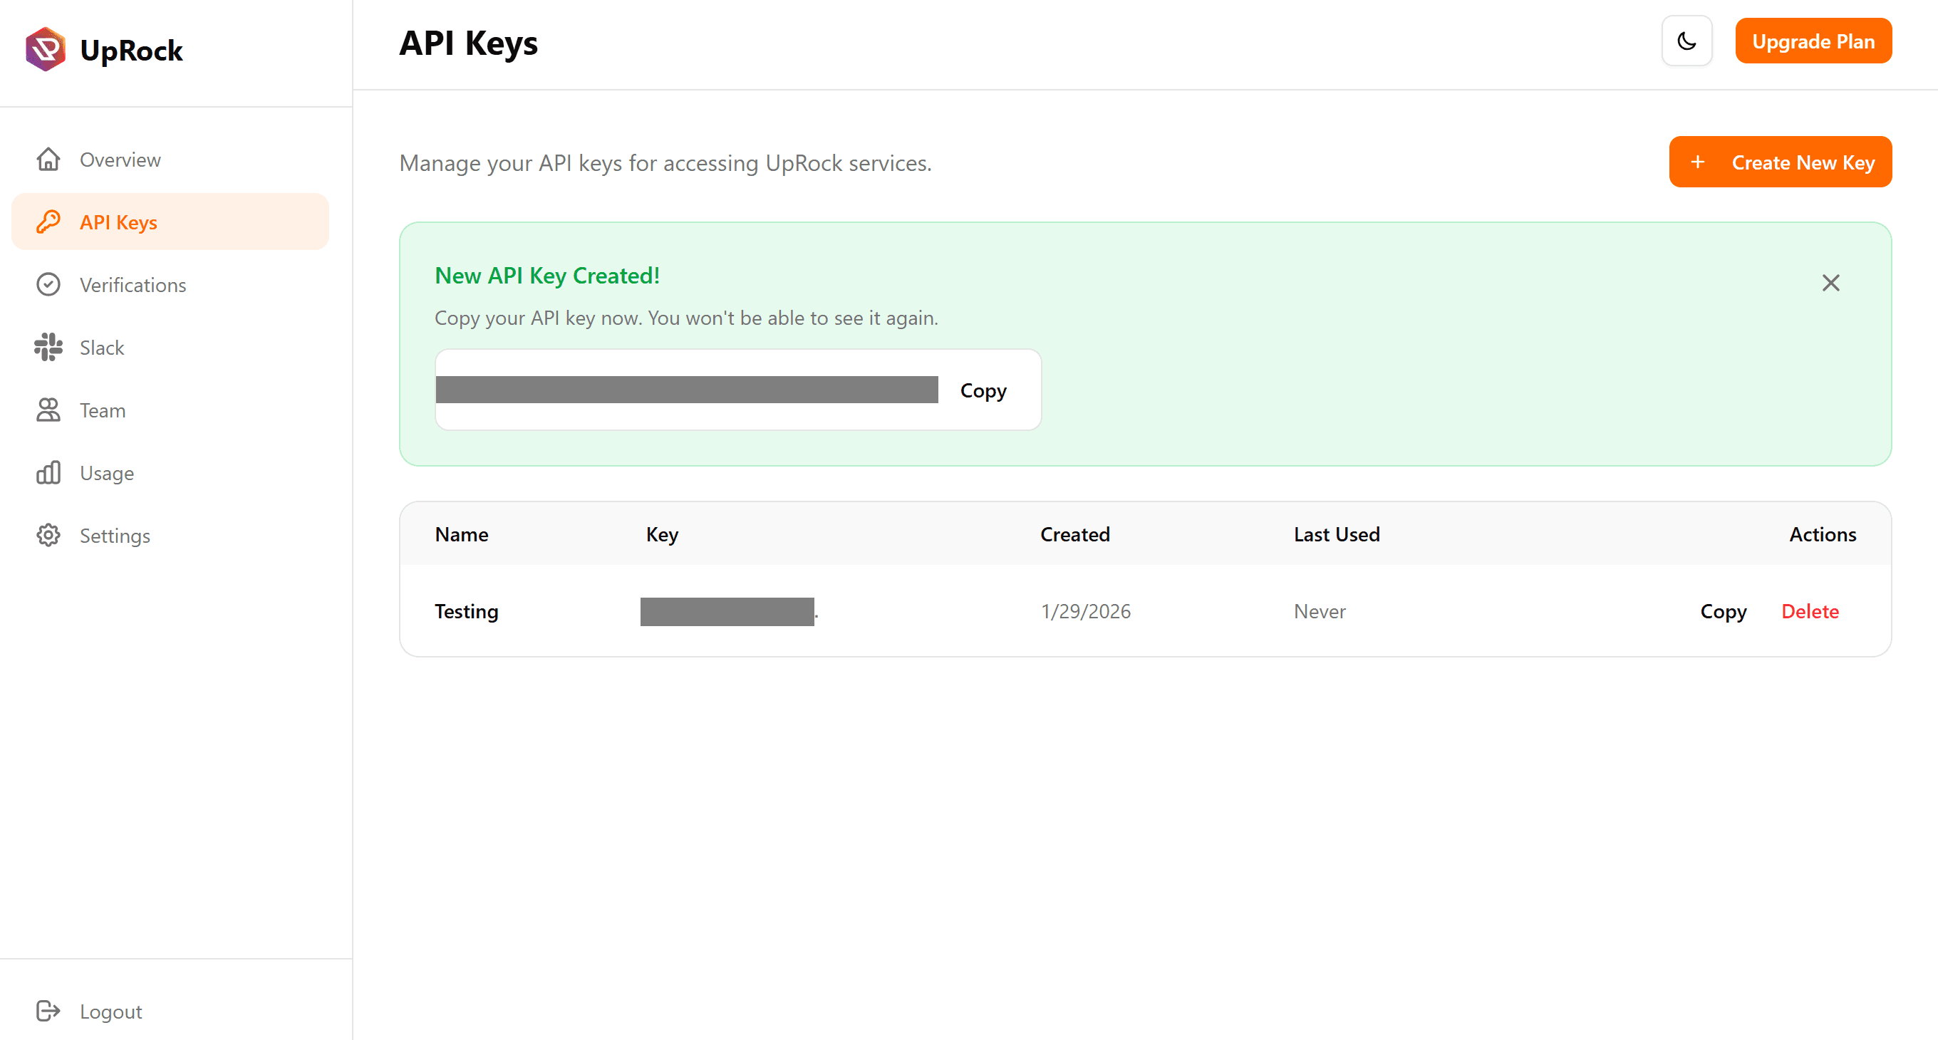Click the Last Used column header

(1336, 534)
